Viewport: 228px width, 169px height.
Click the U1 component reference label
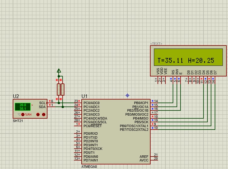[84, 96]
